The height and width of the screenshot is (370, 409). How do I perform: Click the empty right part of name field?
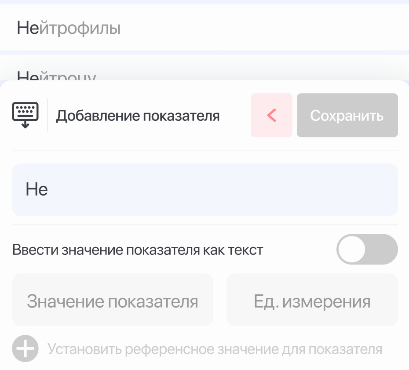[x=308, y=190]
